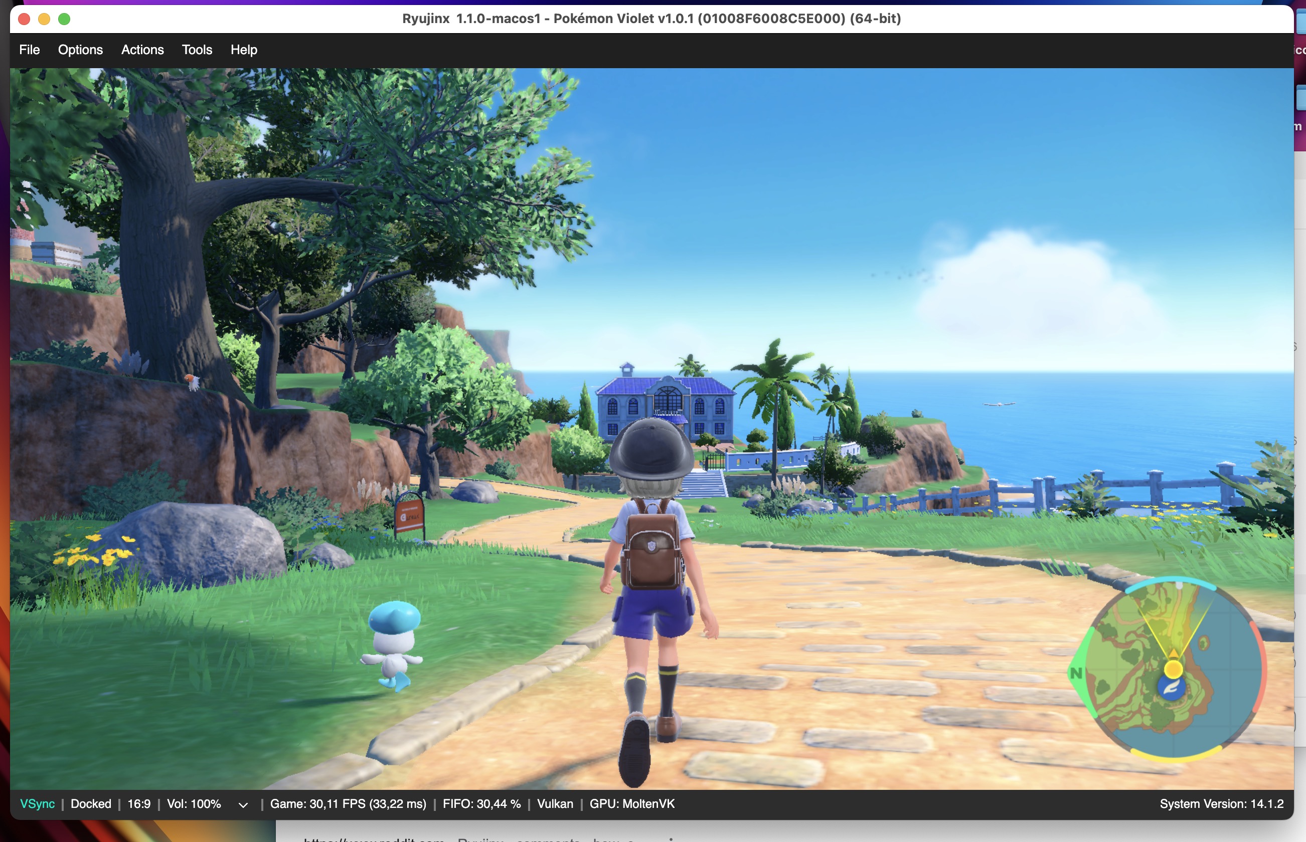The width and height of the screenshot is (1306, 842).
Task: Click the green N compass indicator
Action: point(1076,673)
